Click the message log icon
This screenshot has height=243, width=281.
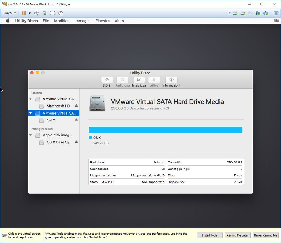[x=276, y=13]
